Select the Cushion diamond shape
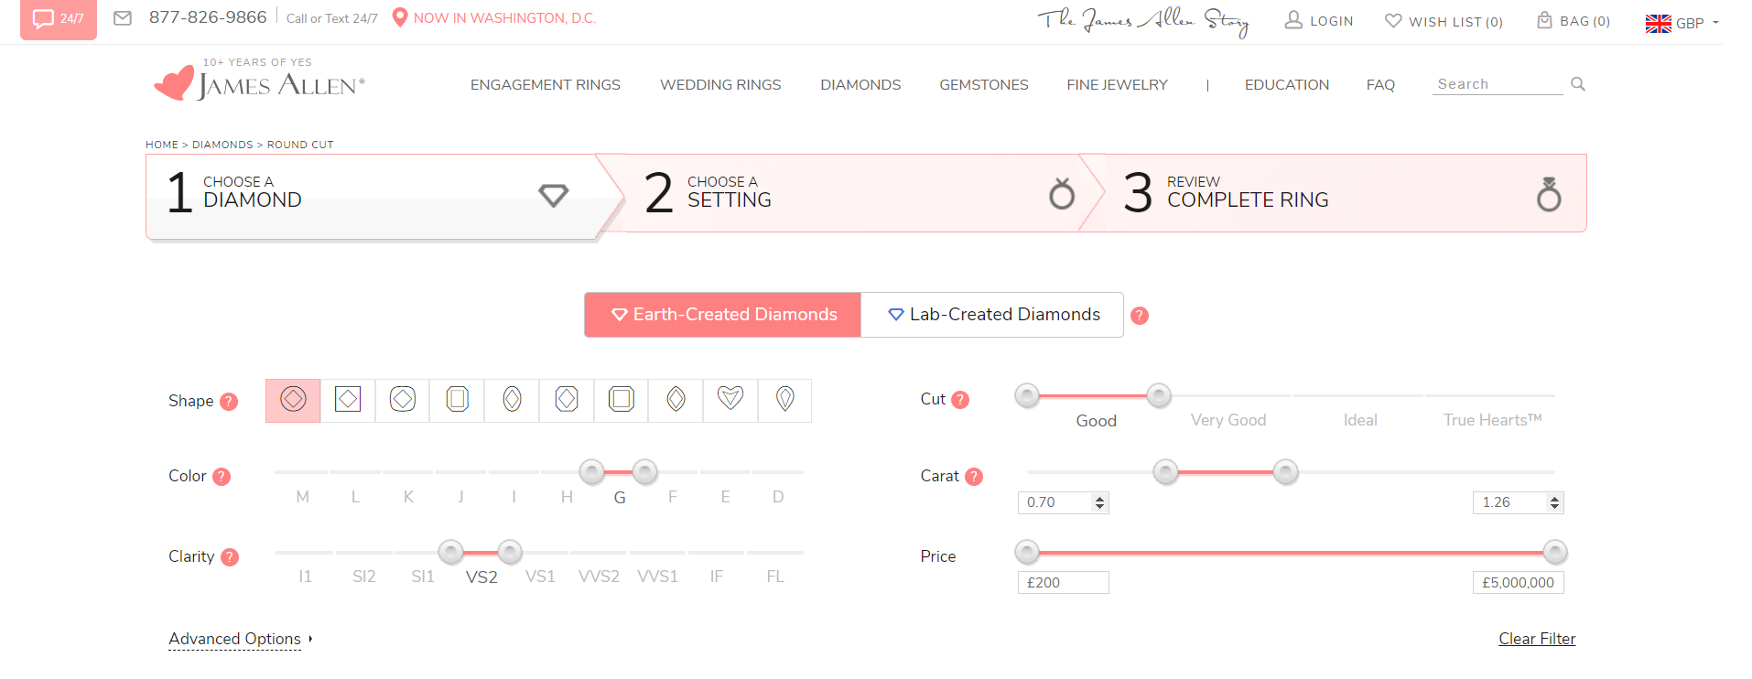The image size is (1752, 679). point(403,400)
